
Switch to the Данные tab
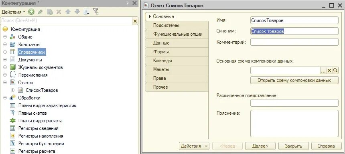pyautogui.click(x=177, y=43)
